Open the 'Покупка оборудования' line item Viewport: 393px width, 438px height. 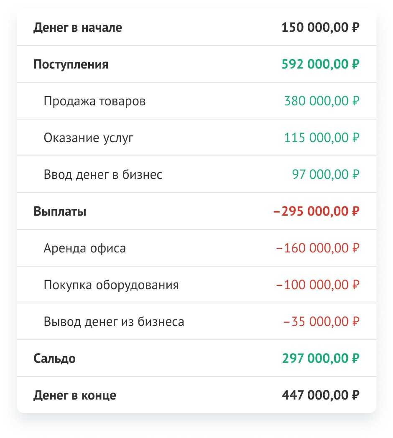111,285
